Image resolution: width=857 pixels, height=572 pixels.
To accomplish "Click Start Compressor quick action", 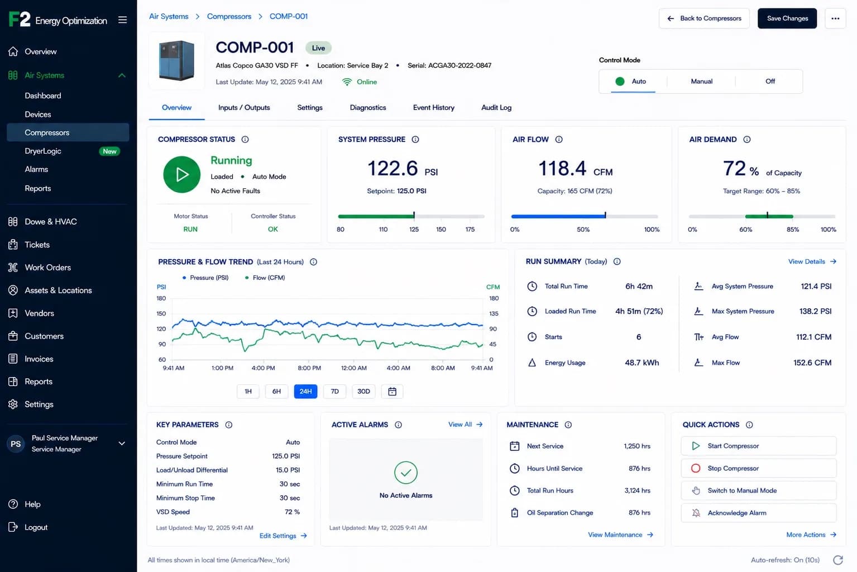I will click(759, 446).
